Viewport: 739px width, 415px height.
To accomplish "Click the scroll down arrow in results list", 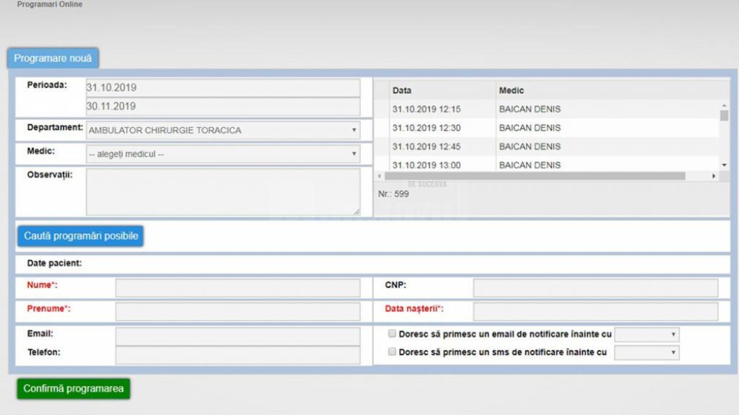I will [x=724, y=165].
